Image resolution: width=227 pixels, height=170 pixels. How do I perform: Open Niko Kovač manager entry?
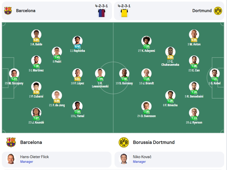click(x=169, y=159)
